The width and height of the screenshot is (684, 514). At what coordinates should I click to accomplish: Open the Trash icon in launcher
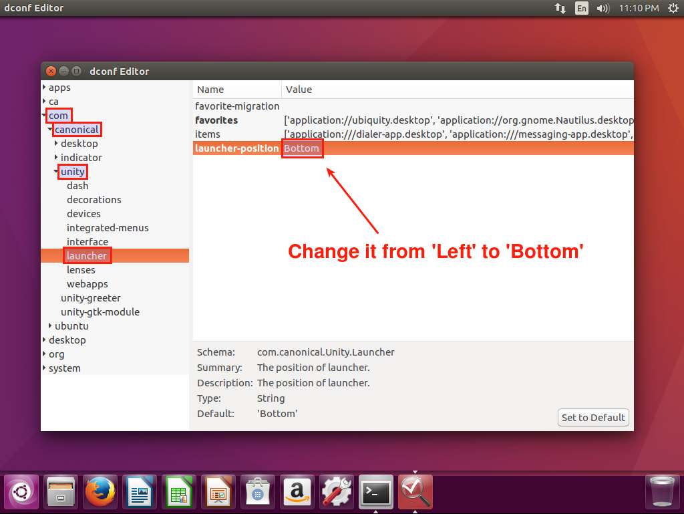click(662, 492)
